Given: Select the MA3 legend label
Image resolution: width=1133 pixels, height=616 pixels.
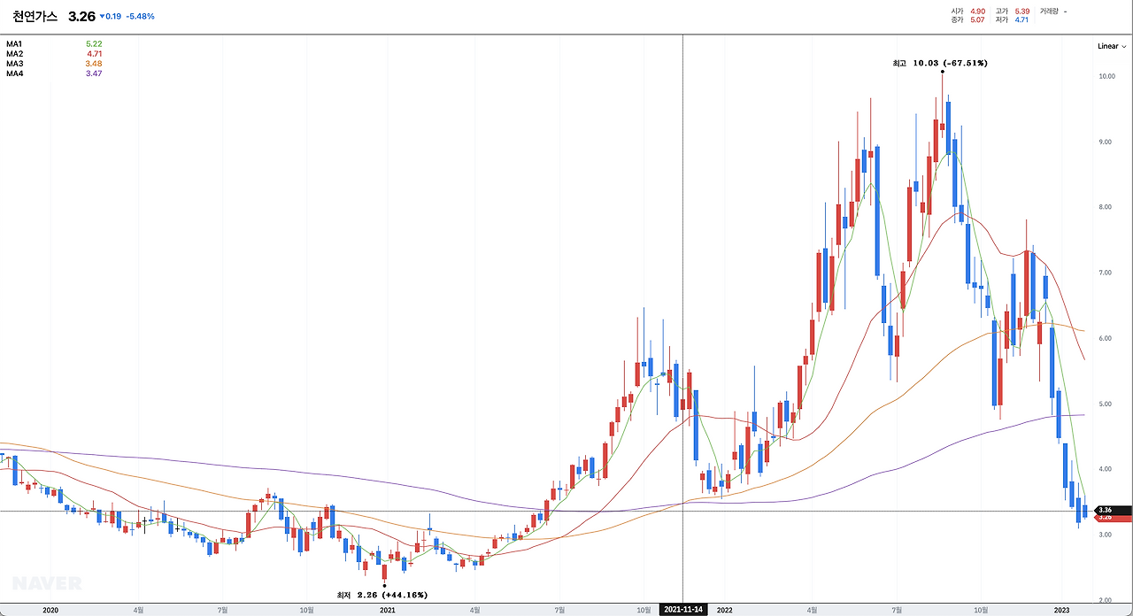Looking at the screenshot, I should pyautogui.click(x=14, y=64).
